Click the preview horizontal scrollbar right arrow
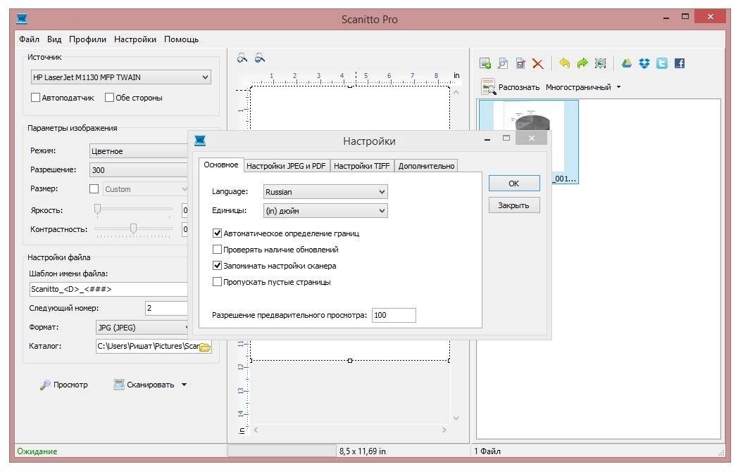Screen dimensions: 743x476 pyautogui.click(x=444, y=430)
